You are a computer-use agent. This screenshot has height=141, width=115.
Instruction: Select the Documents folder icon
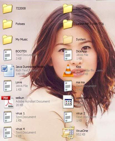click(x=68, y=9)
